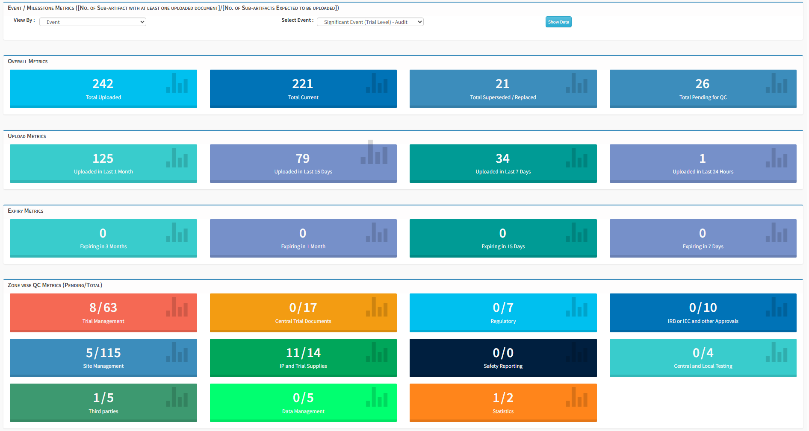Open the Safety Reporting QC tile

click(x=503, y=358)
